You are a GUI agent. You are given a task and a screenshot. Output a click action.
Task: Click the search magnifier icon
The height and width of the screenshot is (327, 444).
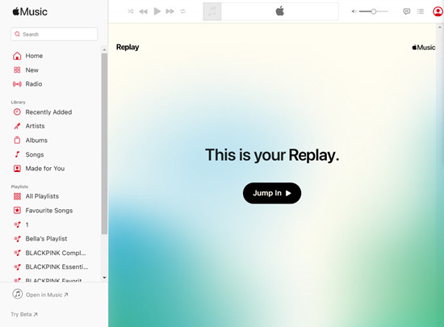pyautogui.click(x=17, y=34)
